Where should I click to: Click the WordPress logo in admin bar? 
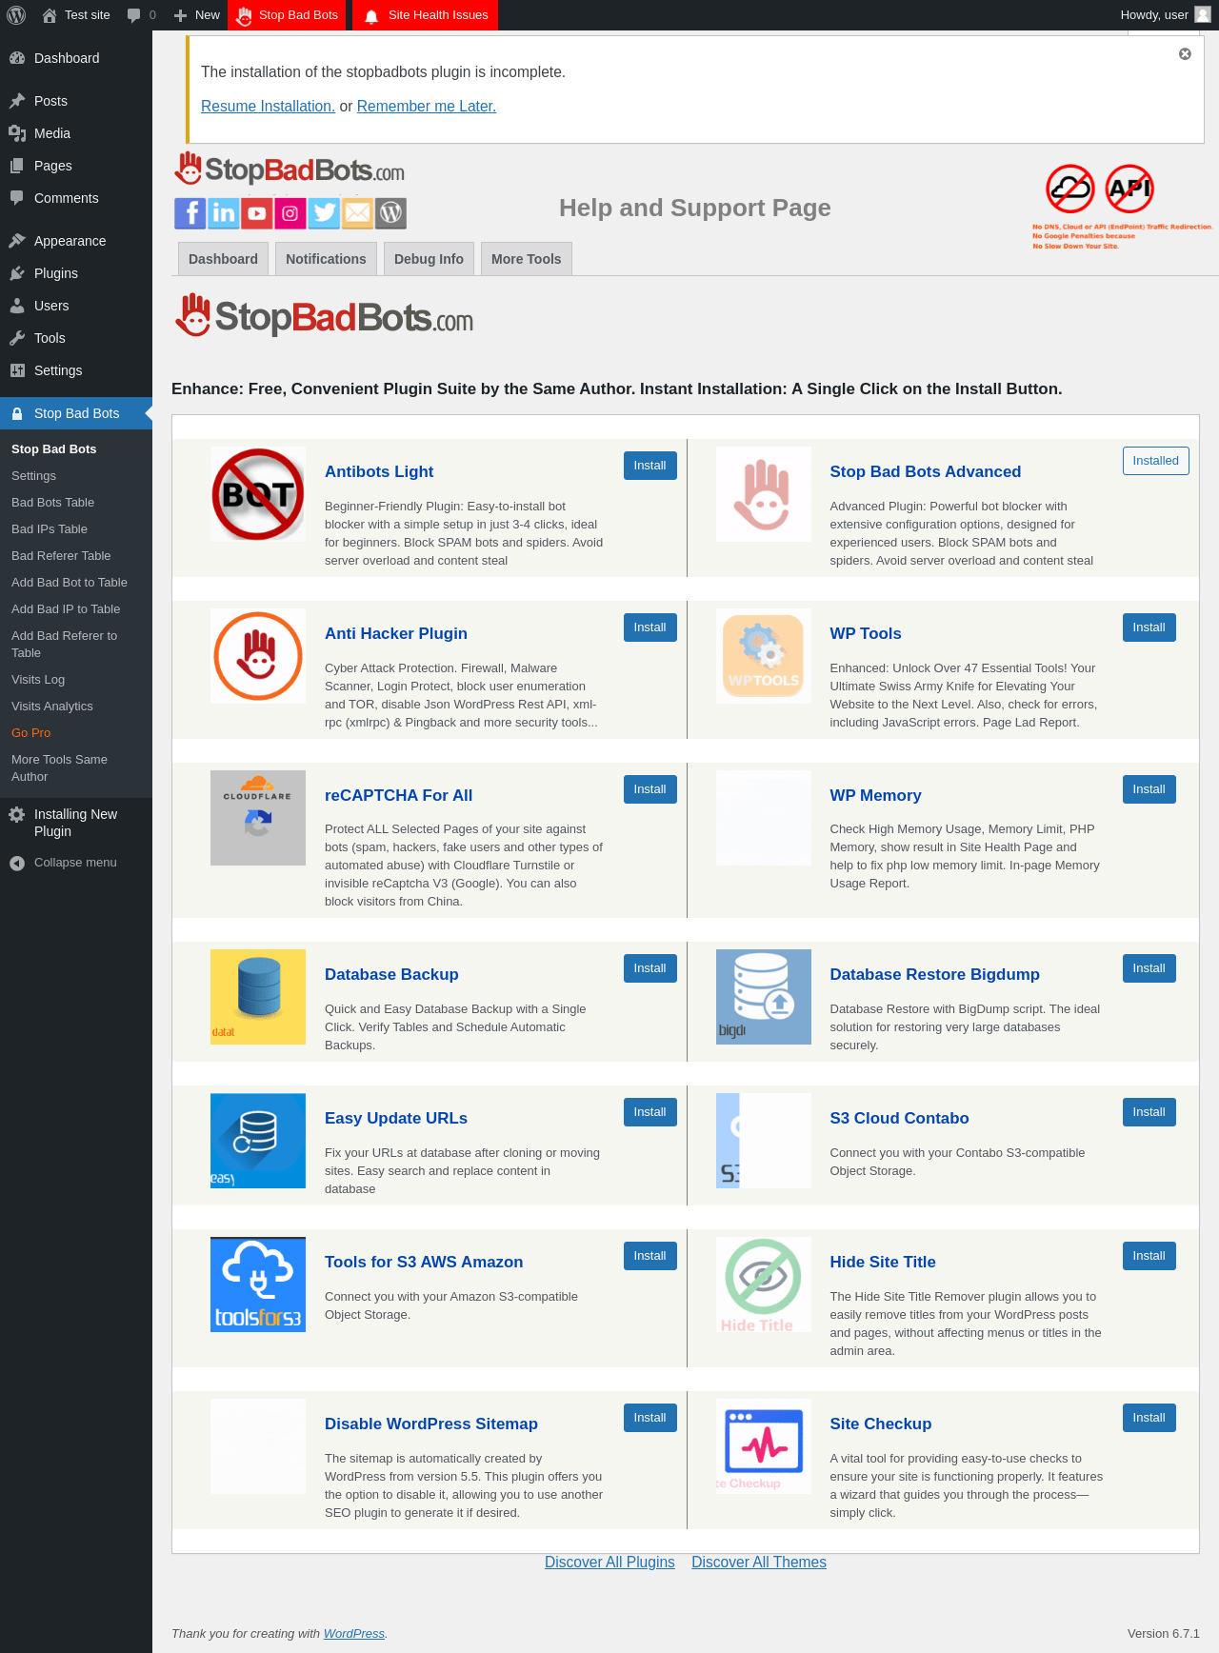pos(16,15)
